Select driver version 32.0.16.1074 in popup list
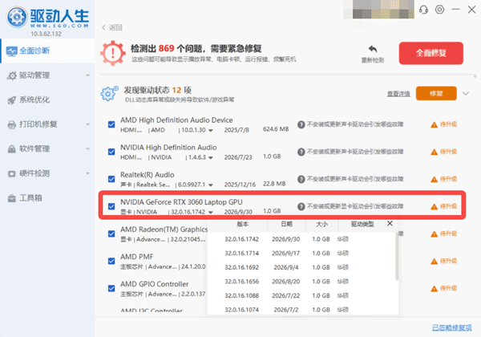481x337 pixels. [302, 310]
